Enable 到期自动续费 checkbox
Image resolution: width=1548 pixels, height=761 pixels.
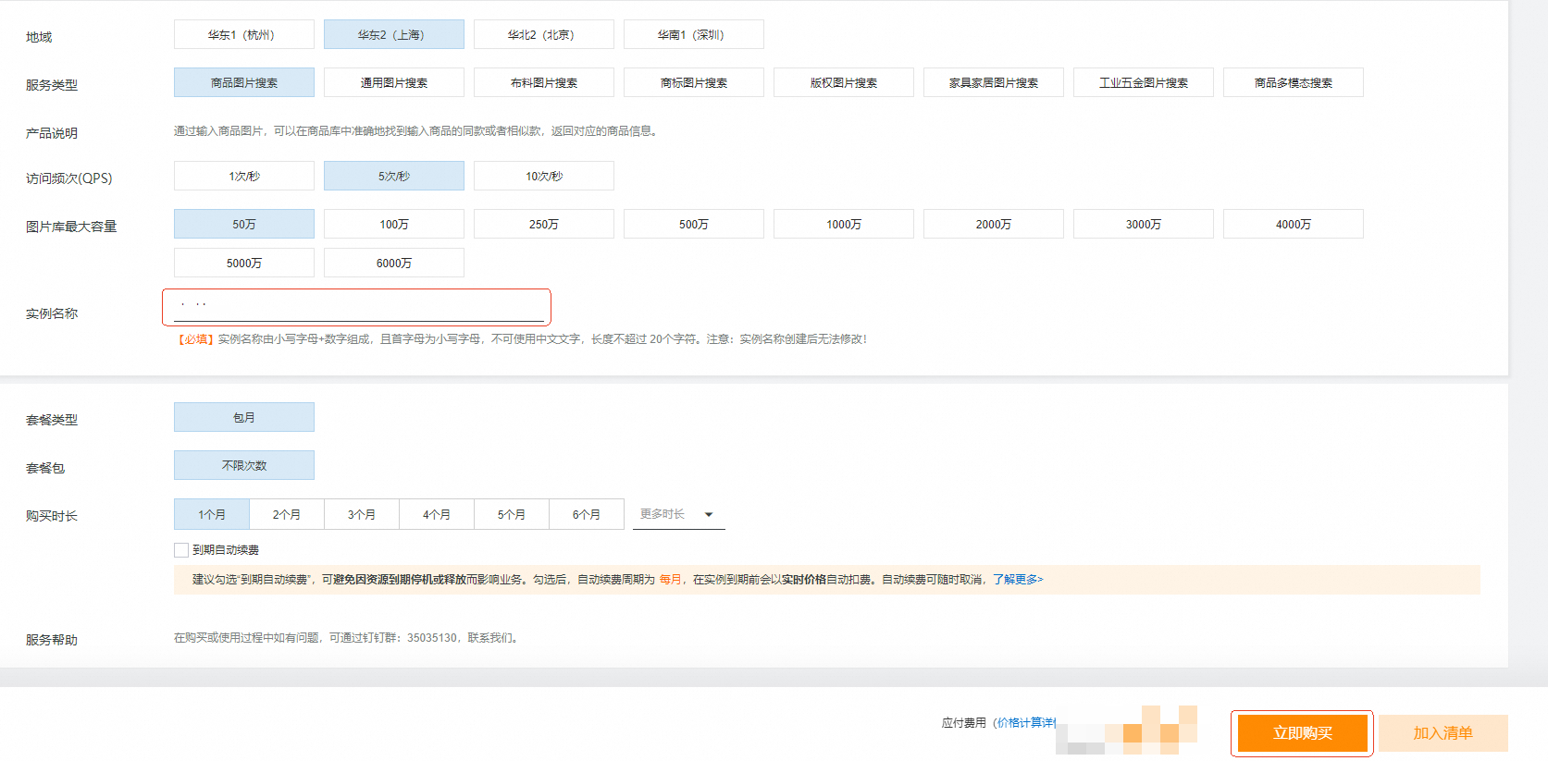(x=181, y=550)
